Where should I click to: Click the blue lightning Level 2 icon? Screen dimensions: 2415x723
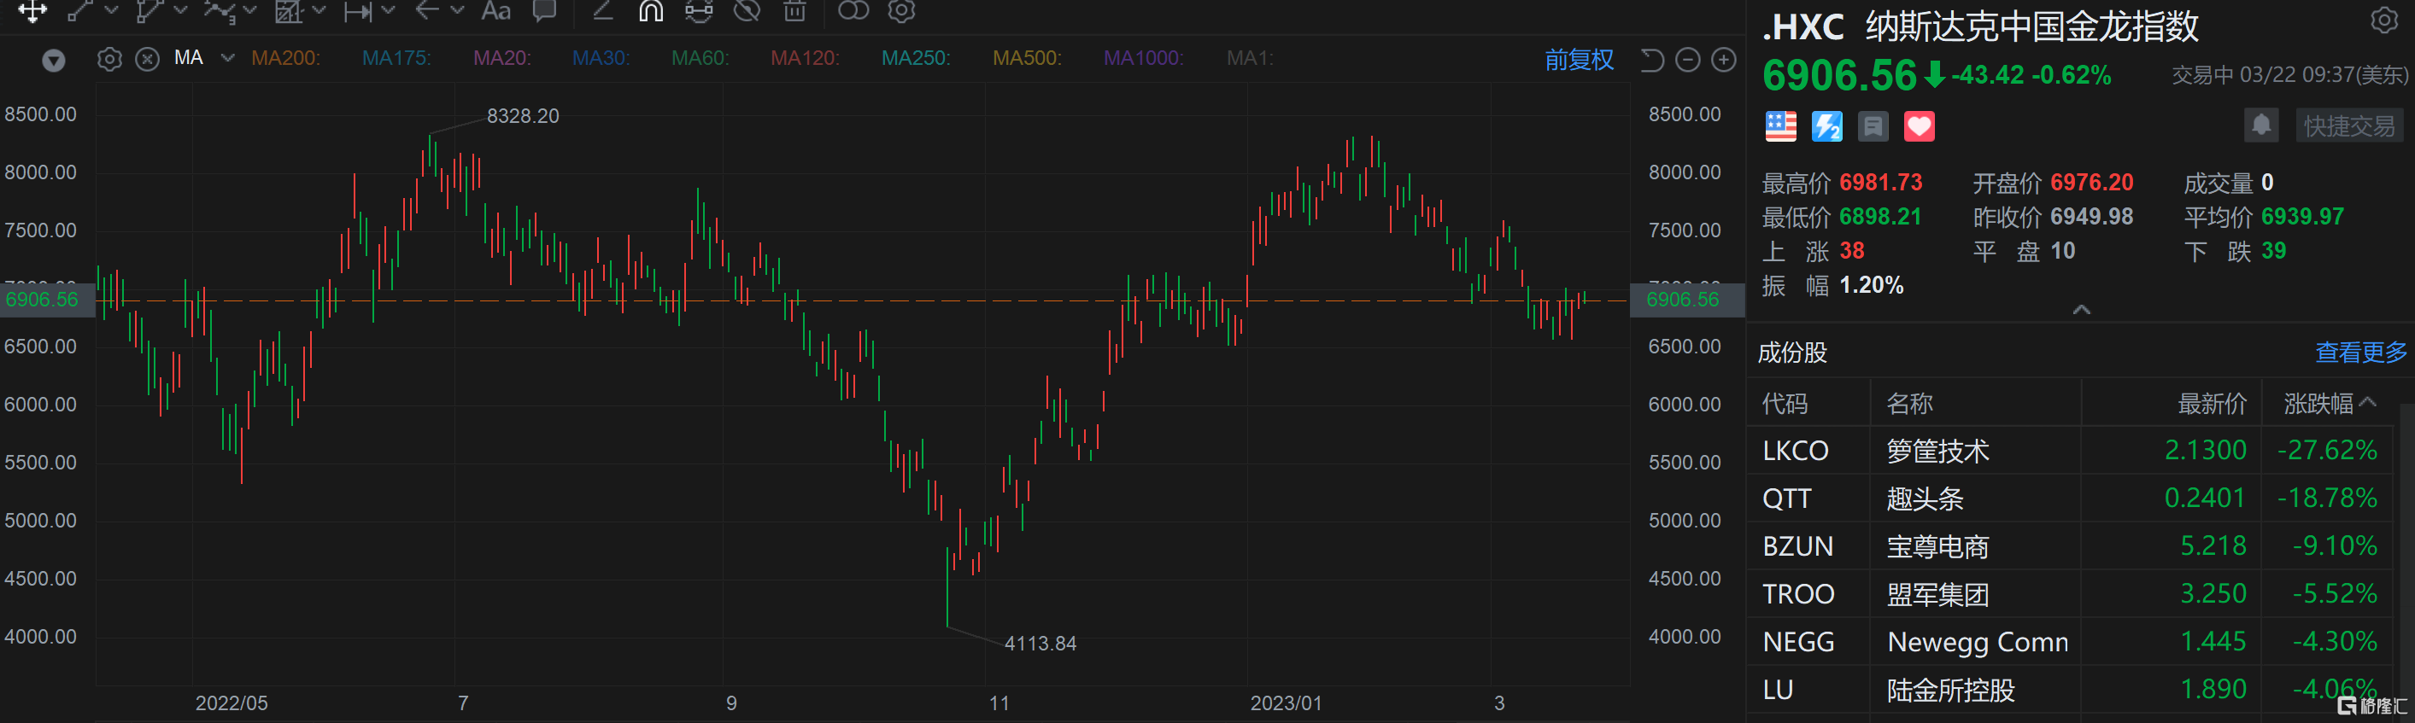pyautogui.click(x=1826, y=125)
